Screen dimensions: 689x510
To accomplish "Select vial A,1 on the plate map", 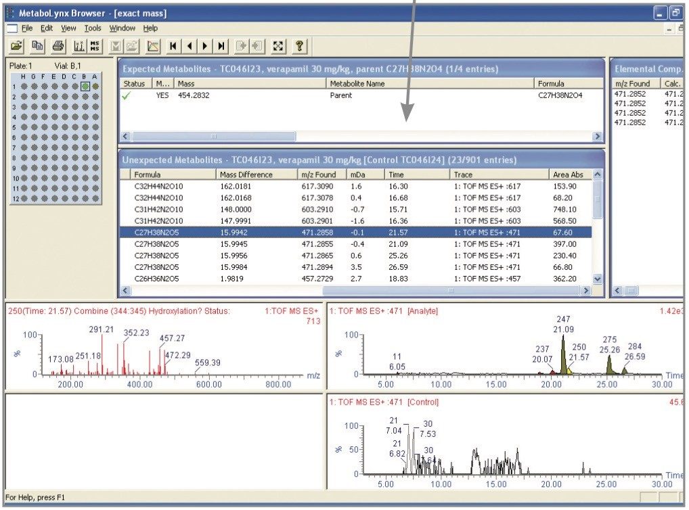I will (95, 87).
